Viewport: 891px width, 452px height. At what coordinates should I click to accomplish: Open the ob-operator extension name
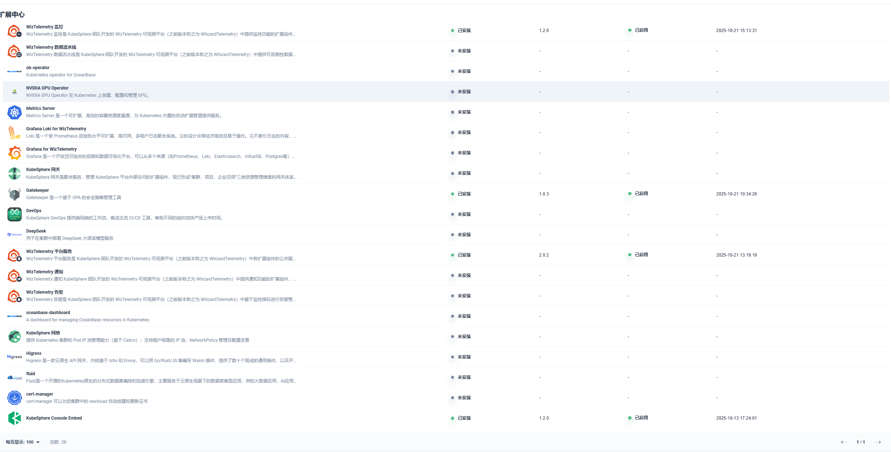[38, 68]
